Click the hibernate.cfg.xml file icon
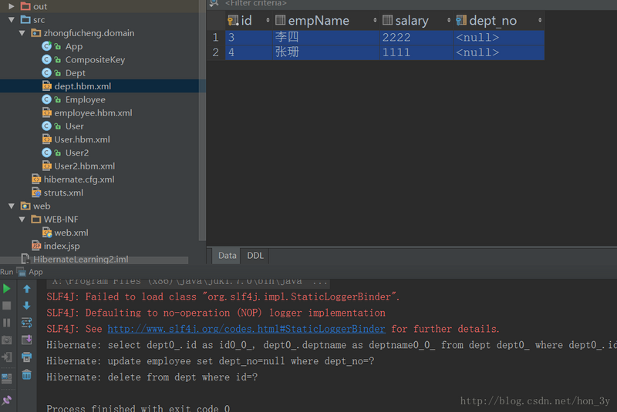Screen dimensions: 617x412 [x=36, y=179]
